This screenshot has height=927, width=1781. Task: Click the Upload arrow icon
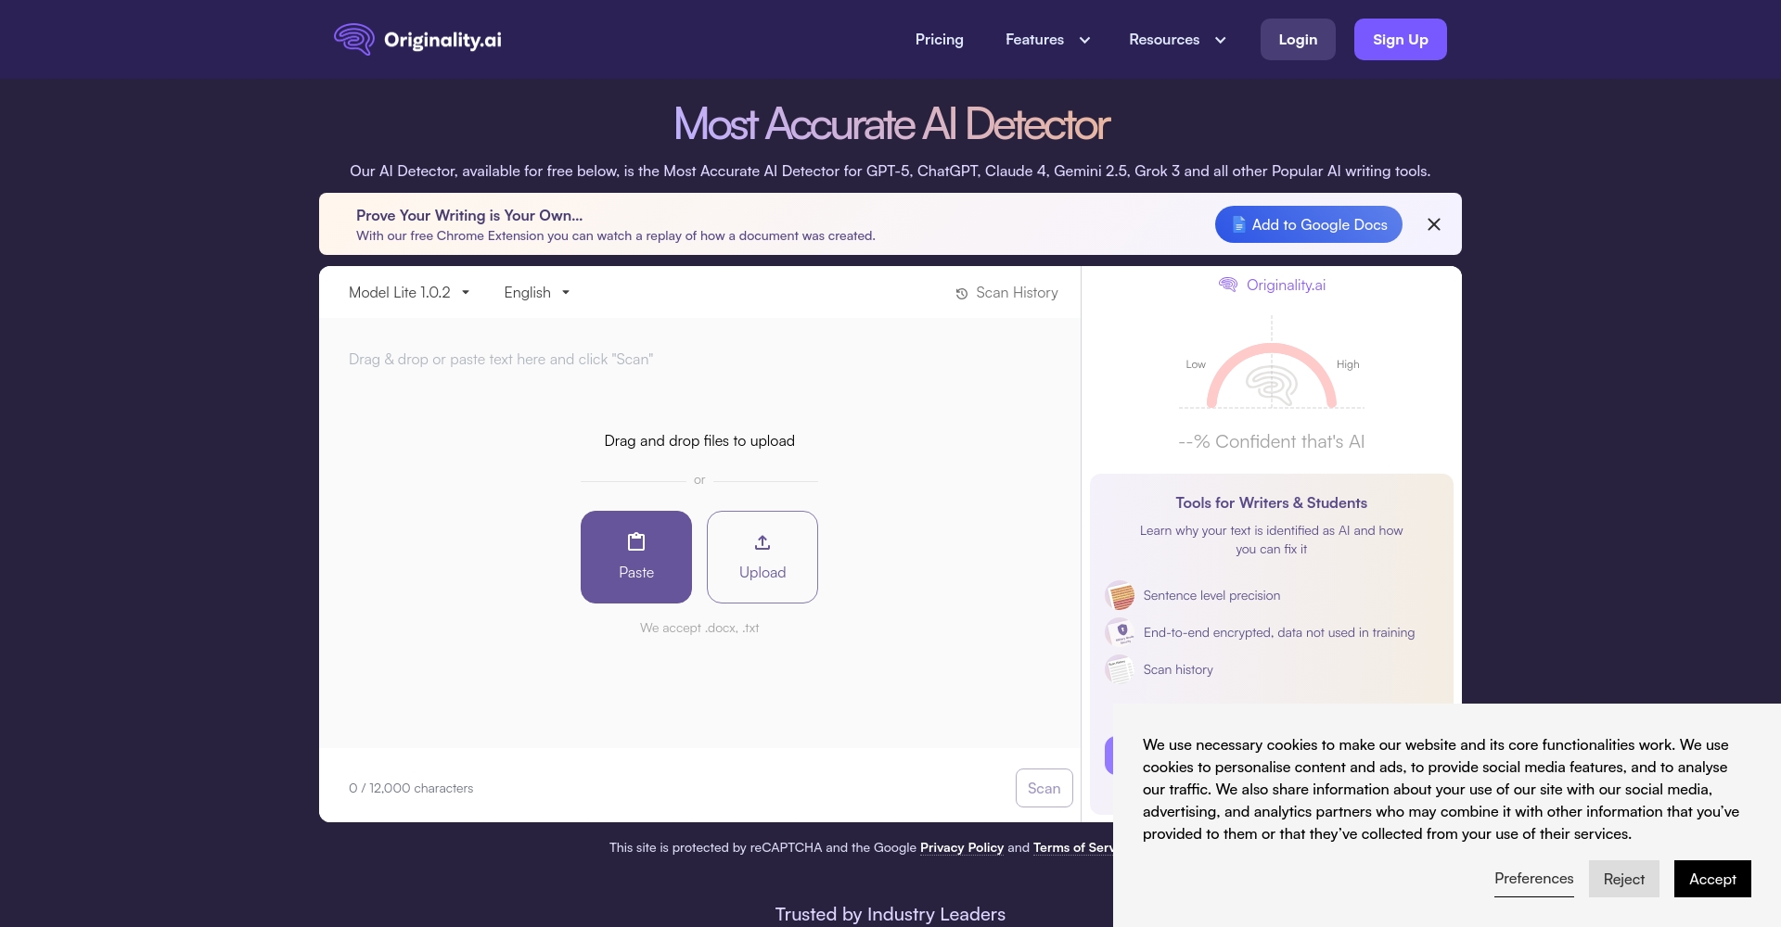pos(762,542)
